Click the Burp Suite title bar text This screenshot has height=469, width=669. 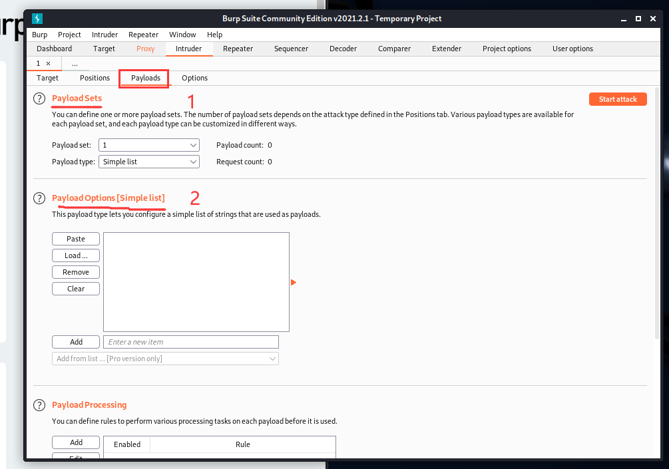click(332, 19)
